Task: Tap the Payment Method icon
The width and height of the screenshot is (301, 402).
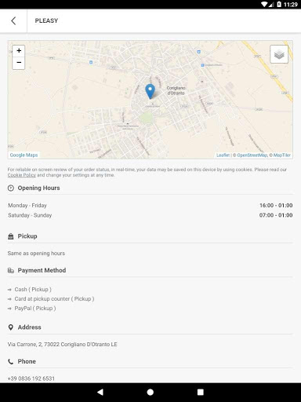Action: click(11, 270)
